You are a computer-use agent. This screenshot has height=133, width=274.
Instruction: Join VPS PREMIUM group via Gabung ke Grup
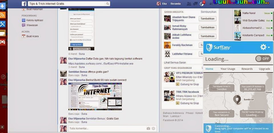tap(190, 84)
